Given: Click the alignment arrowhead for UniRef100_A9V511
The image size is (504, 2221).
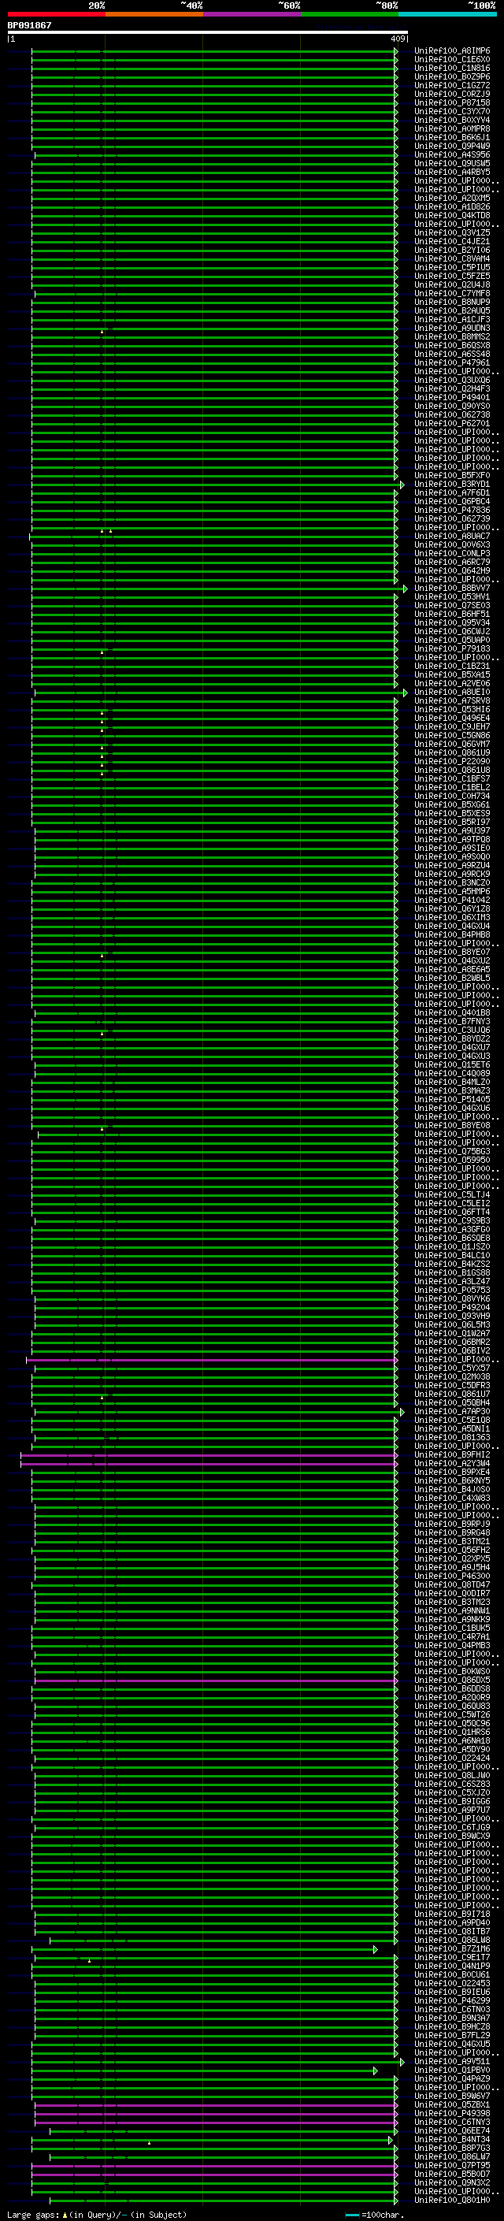Looking at the screenshot, I should point(402,2062).
